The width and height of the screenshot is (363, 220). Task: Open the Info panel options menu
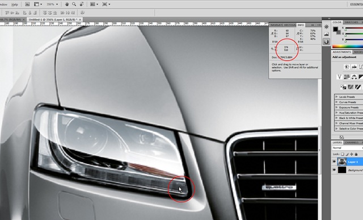pos(319,25)
